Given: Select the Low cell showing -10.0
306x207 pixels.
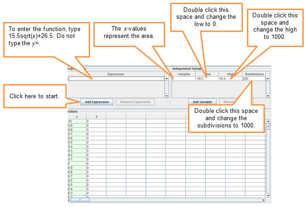Looking at the screenshot, I should (207, 79).
